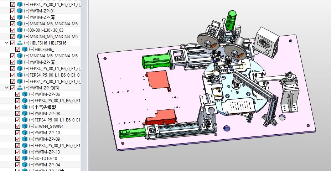Click the part icon of YWTM-ZP-04
The width and height of the screenshot is (331, 171).
click(25, 165)
